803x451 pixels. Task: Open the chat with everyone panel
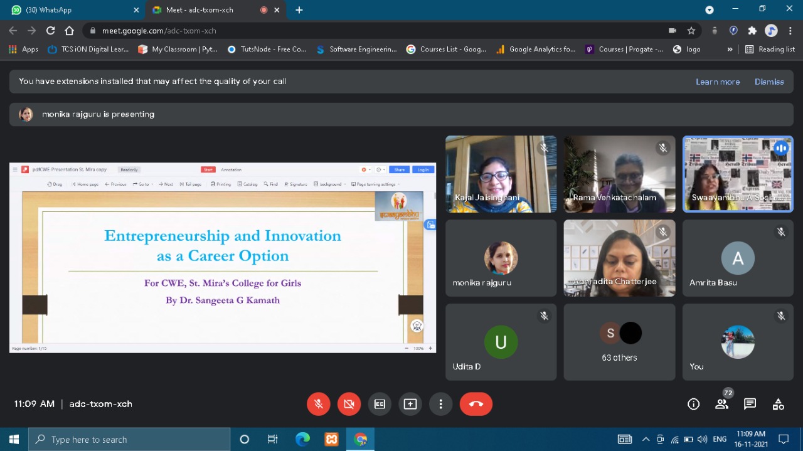750,404
